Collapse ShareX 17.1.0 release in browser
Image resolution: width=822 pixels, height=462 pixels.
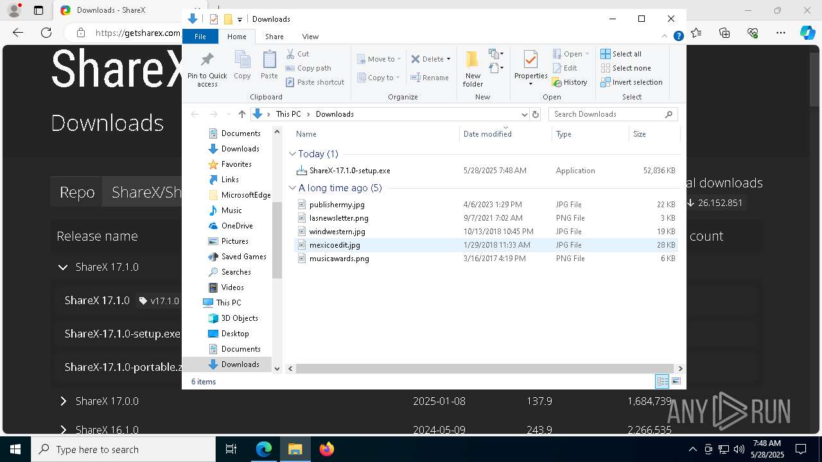pos(63,267)
